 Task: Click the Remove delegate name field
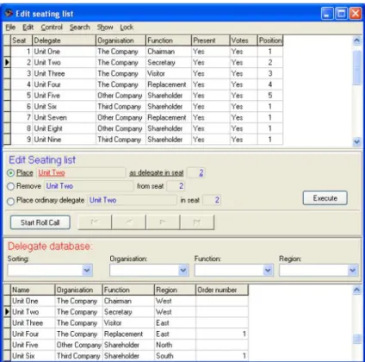[89, 186]
